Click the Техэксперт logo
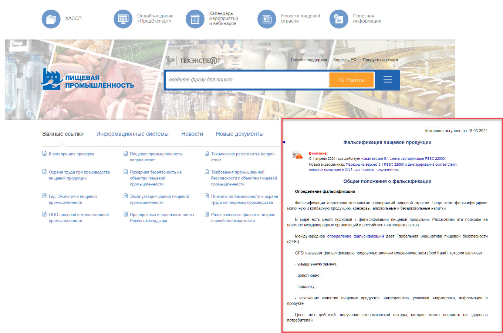The width and height of the screenshot is (503, 333). (193, 60)
